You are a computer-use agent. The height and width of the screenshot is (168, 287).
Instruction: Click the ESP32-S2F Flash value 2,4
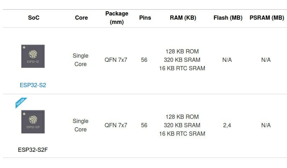227,125
